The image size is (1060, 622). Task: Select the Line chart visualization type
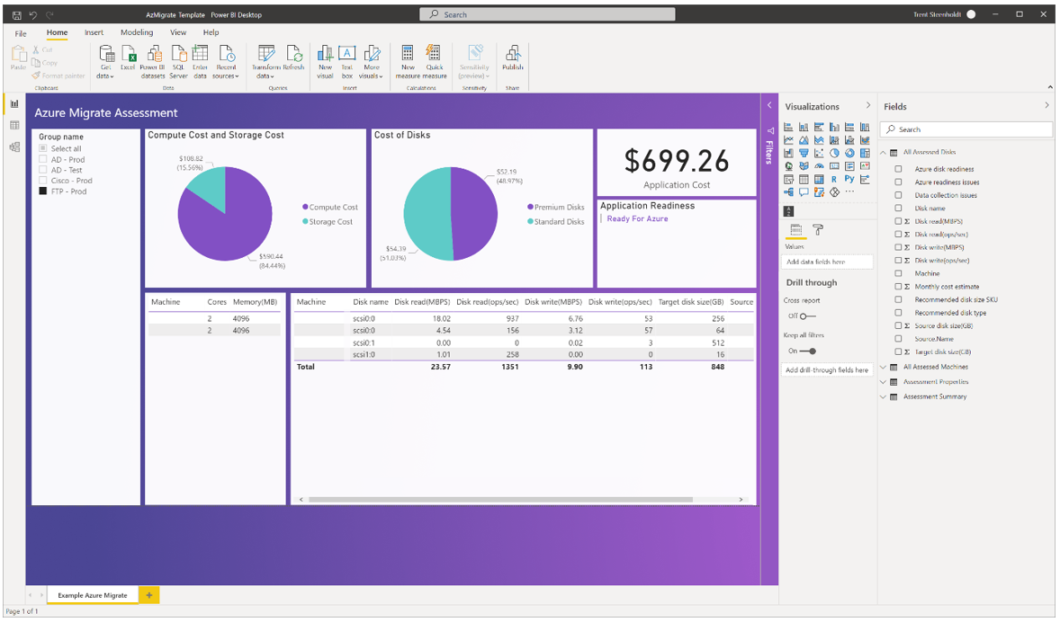pos(788,140)
